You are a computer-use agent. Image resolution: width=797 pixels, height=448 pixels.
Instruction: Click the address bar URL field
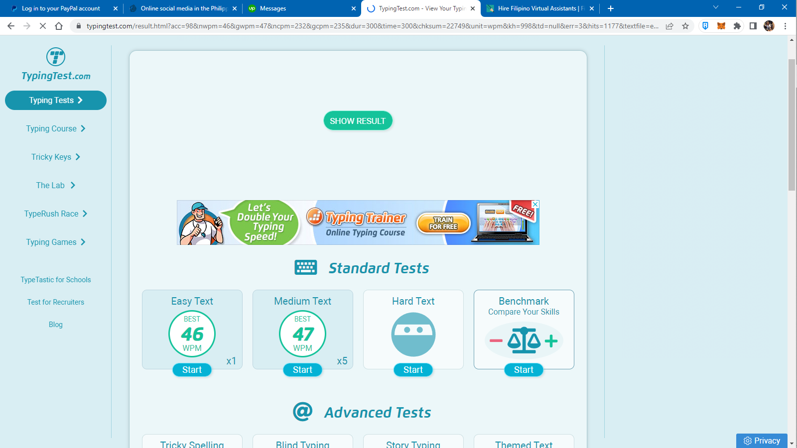pos(372,26)
